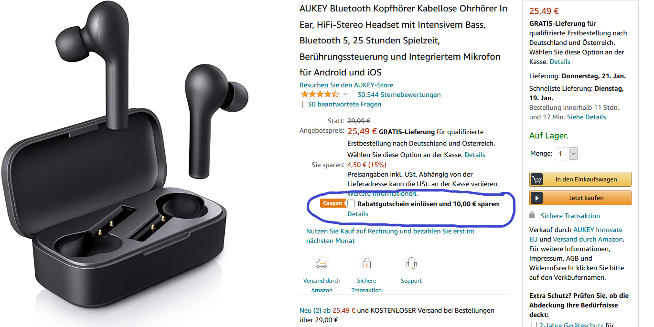
Task: Click the play arrow icon on Jetzt kaufen
Action: (x=536, y=198)
